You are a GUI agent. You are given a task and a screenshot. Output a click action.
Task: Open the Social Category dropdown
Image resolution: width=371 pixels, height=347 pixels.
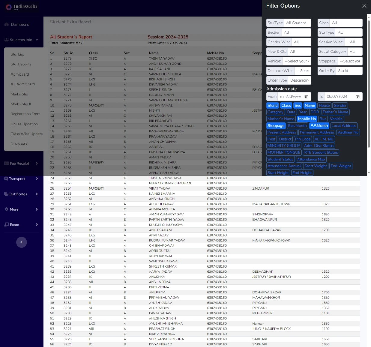[x=355, y=52]
